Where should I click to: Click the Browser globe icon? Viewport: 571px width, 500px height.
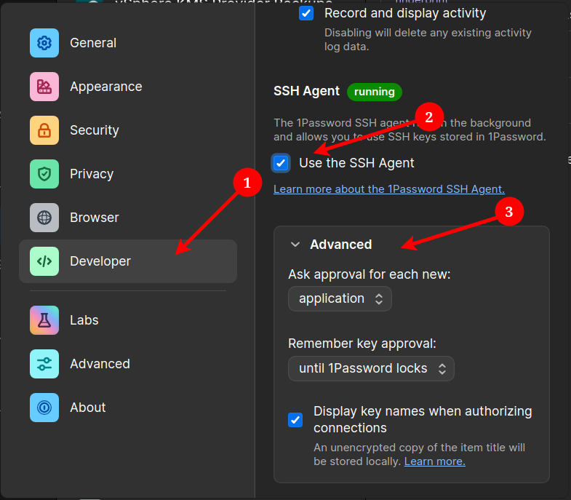[x=44, y=218]
